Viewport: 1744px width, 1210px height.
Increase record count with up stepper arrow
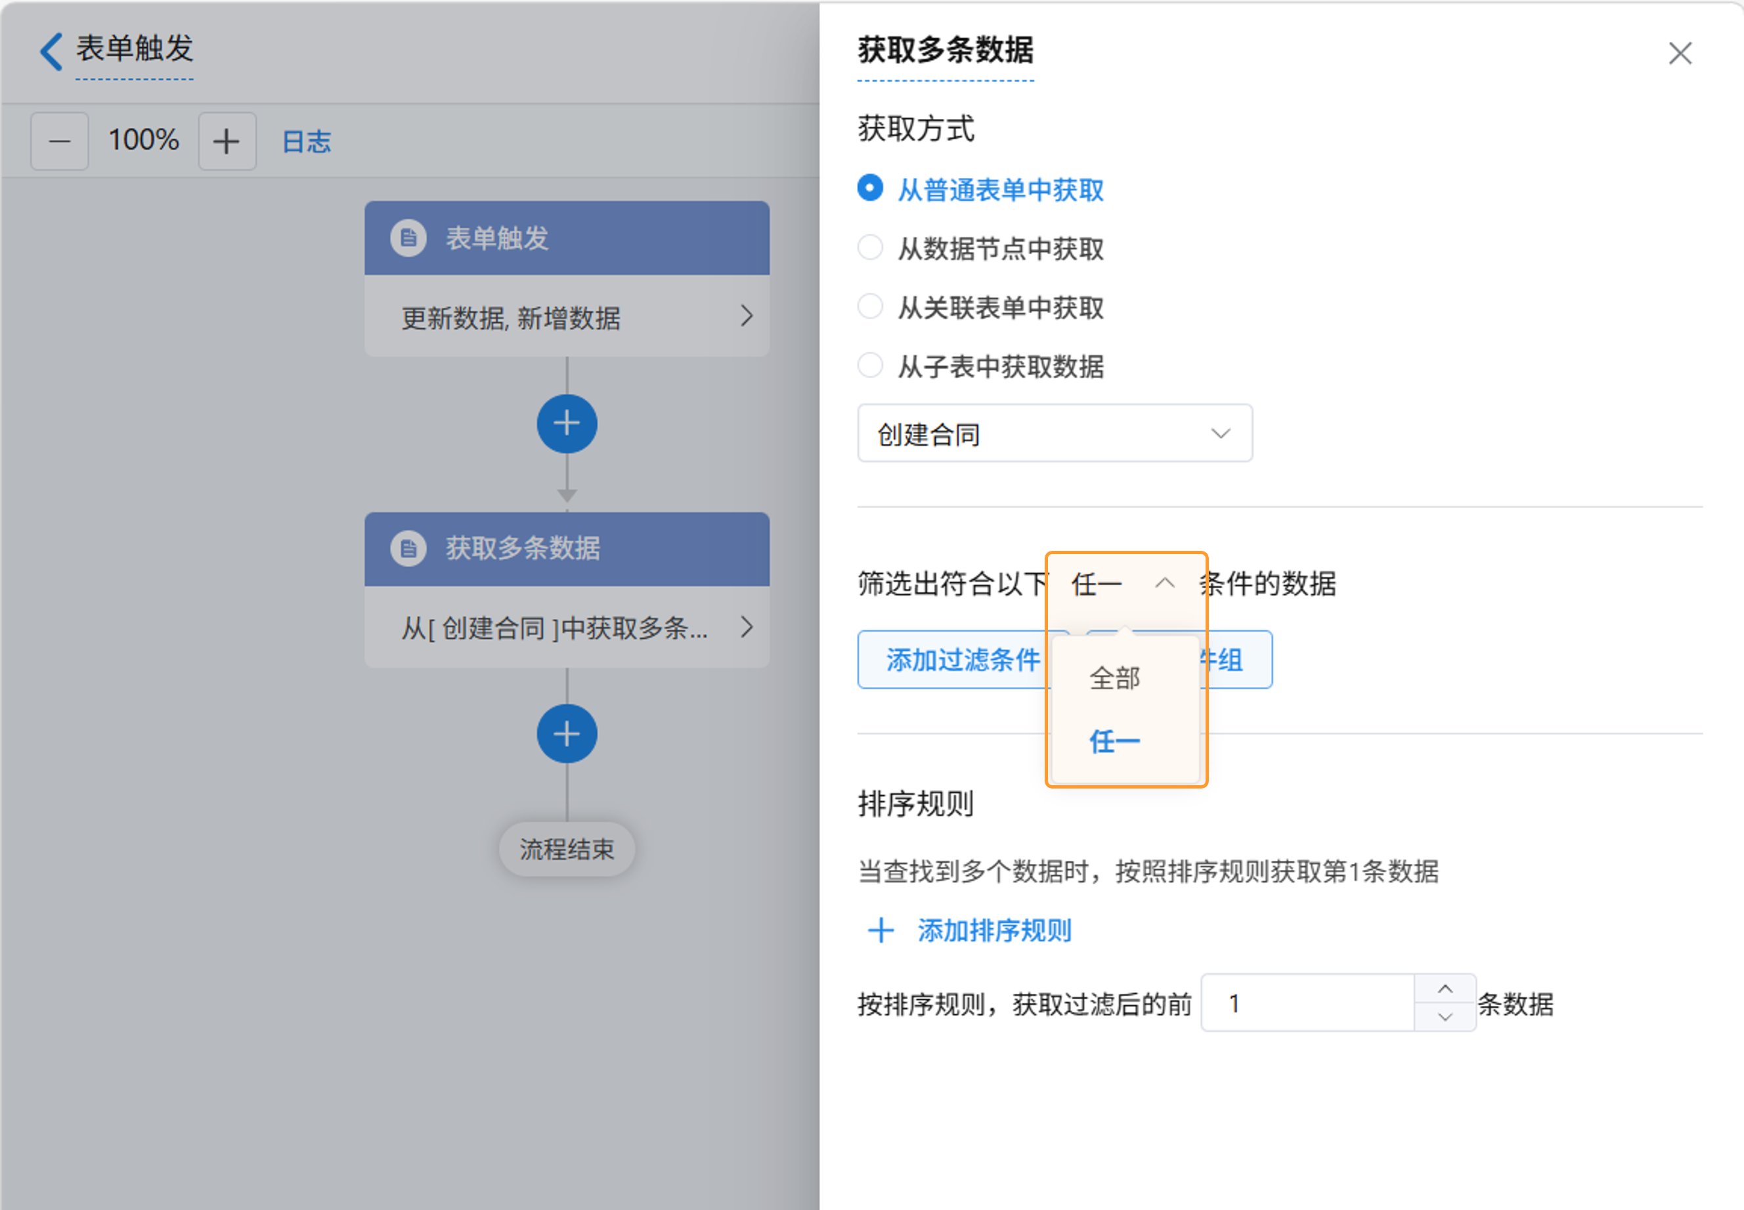1445,989
